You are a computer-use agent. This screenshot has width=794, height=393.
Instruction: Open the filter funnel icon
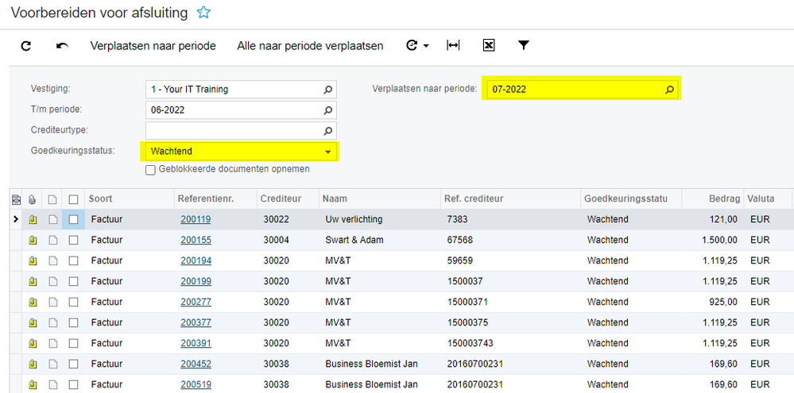pyautogui.click(x=524, y=46)
